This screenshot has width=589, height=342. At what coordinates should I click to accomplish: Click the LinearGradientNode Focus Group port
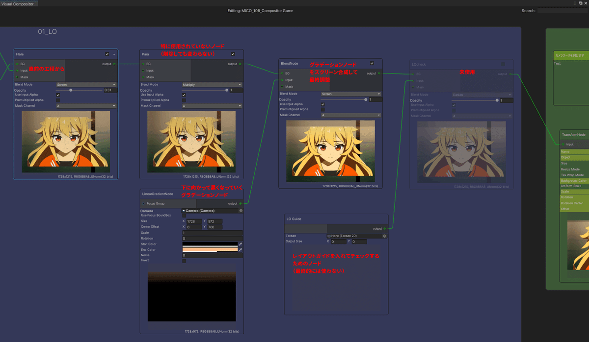143,203
